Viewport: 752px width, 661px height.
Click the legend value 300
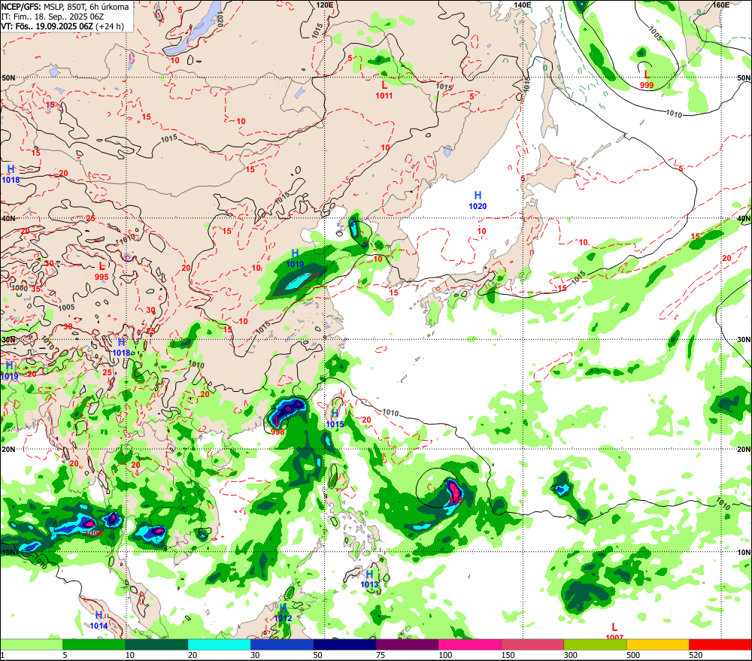[x=570, y=655]
